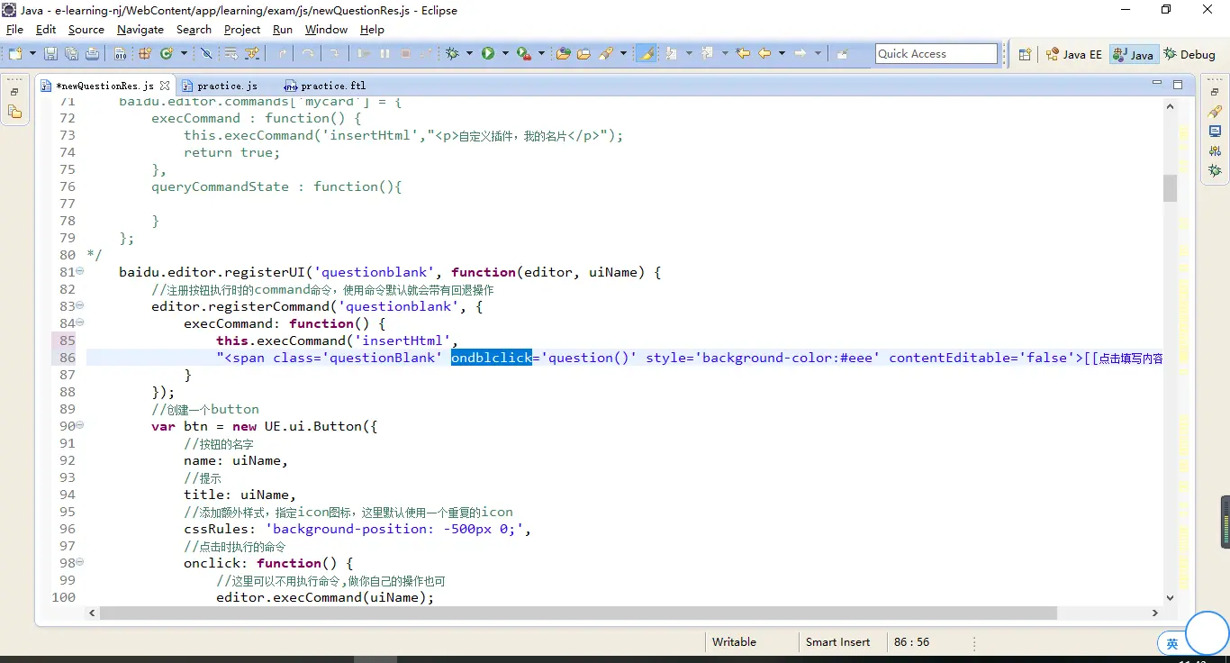
Task: Toggle Skip All Breakpoints
Action: pos(206,54)
